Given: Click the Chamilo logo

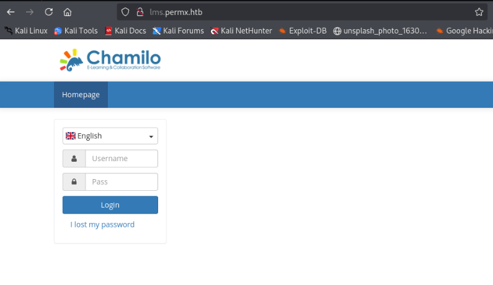Looking at the screenshot, I should [x=110, y=60].
